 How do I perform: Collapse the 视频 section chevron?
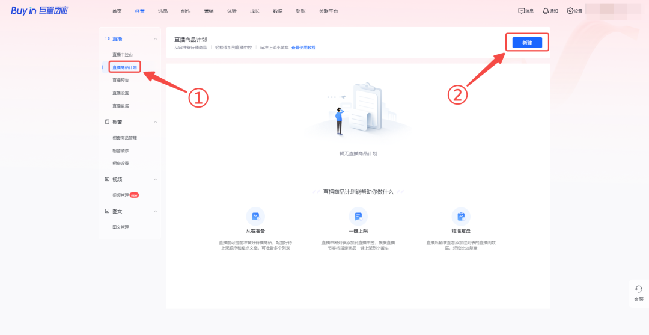pyautogui.click(x=156, y=180)
